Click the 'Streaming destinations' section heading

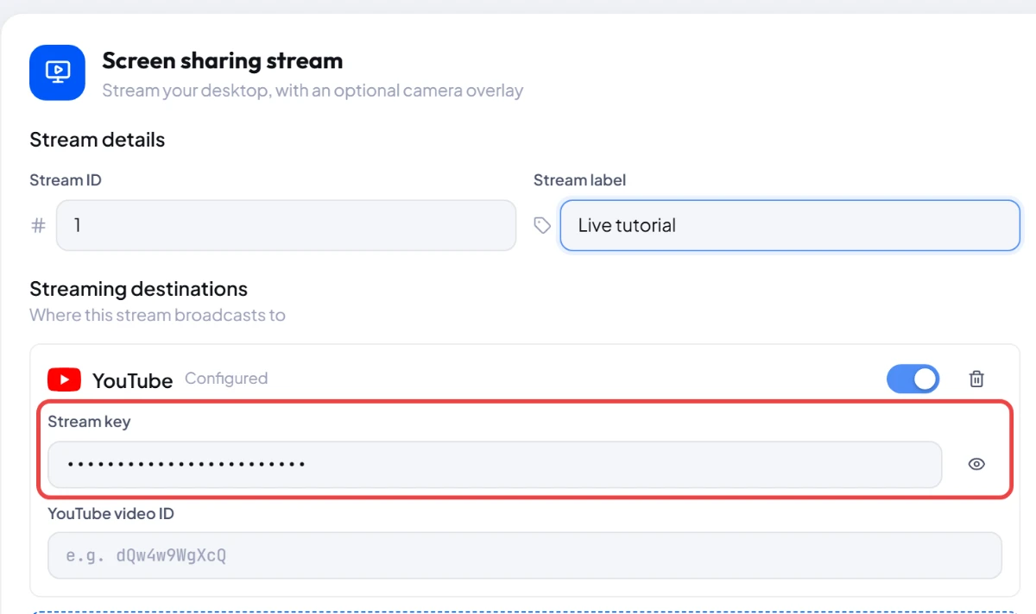point(139,289)
